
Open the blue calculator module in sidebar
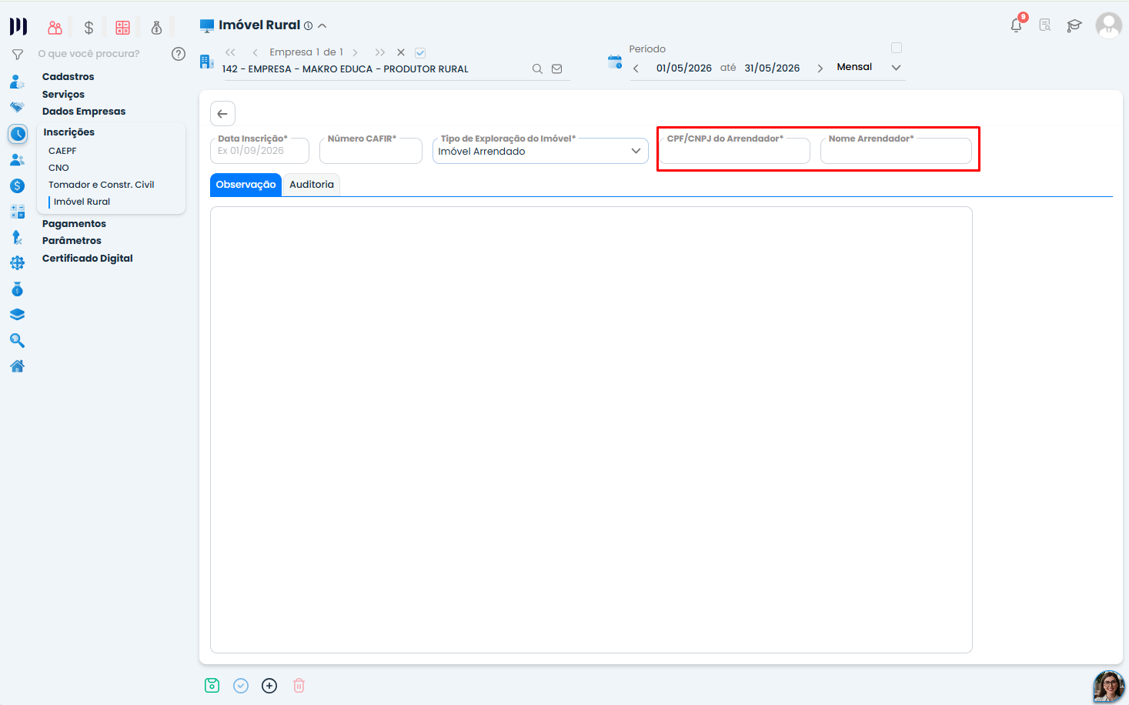click(x=17, y=212)
